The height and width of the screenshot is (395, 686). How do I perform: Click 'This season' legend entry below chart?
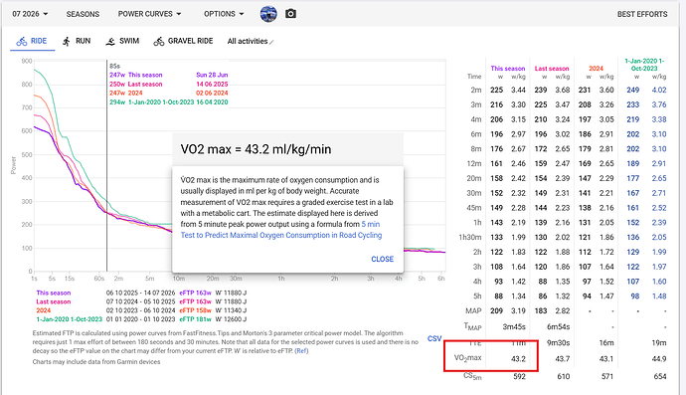click(54, 293)
